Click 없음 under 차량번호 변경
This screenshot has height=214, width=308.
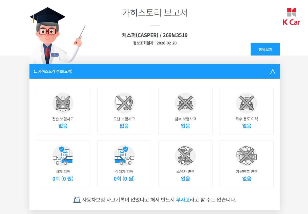tap(246, 179)
